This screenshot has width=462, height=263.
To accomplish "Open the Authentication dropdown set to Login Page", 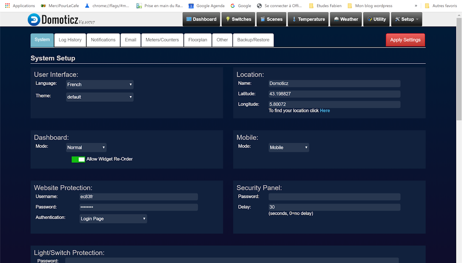I will coord(113,219).
